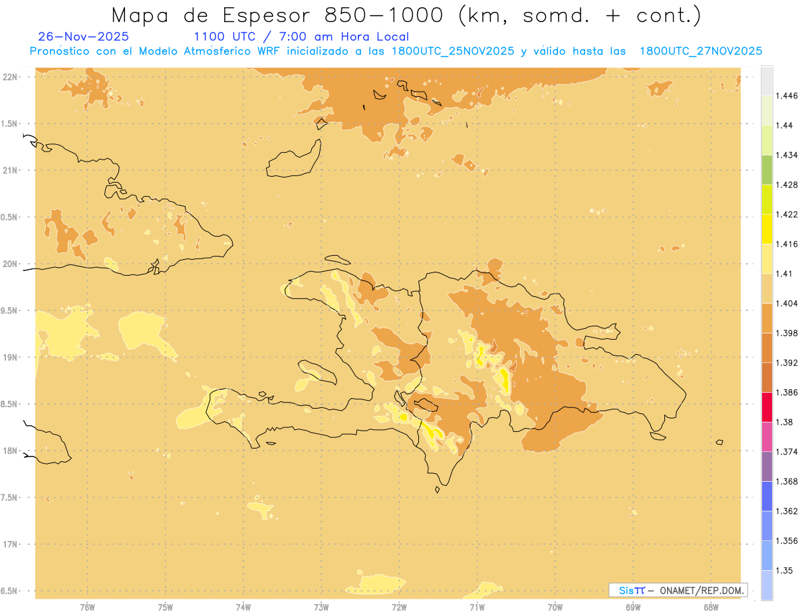Image resolution: width=798 pixels, height=616 pixels.
Task: Click legend value 1.356
Action: 787,541
